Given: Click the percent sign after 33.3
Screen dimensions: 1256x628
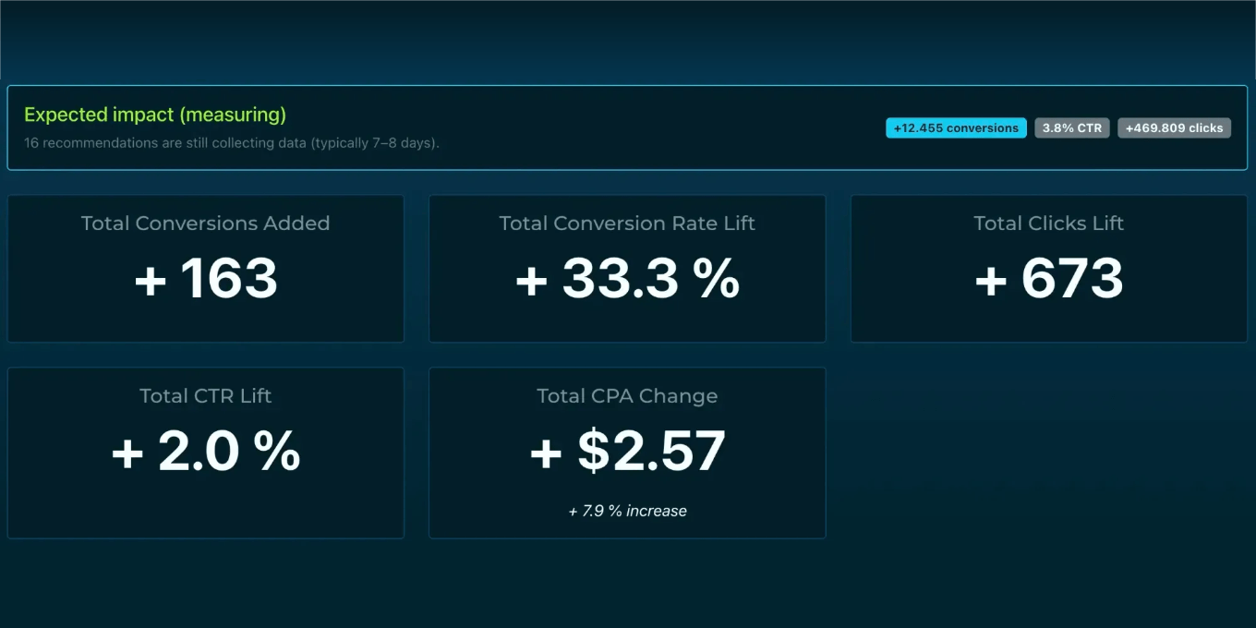Looking at the screenshot, I should point(717,278).
